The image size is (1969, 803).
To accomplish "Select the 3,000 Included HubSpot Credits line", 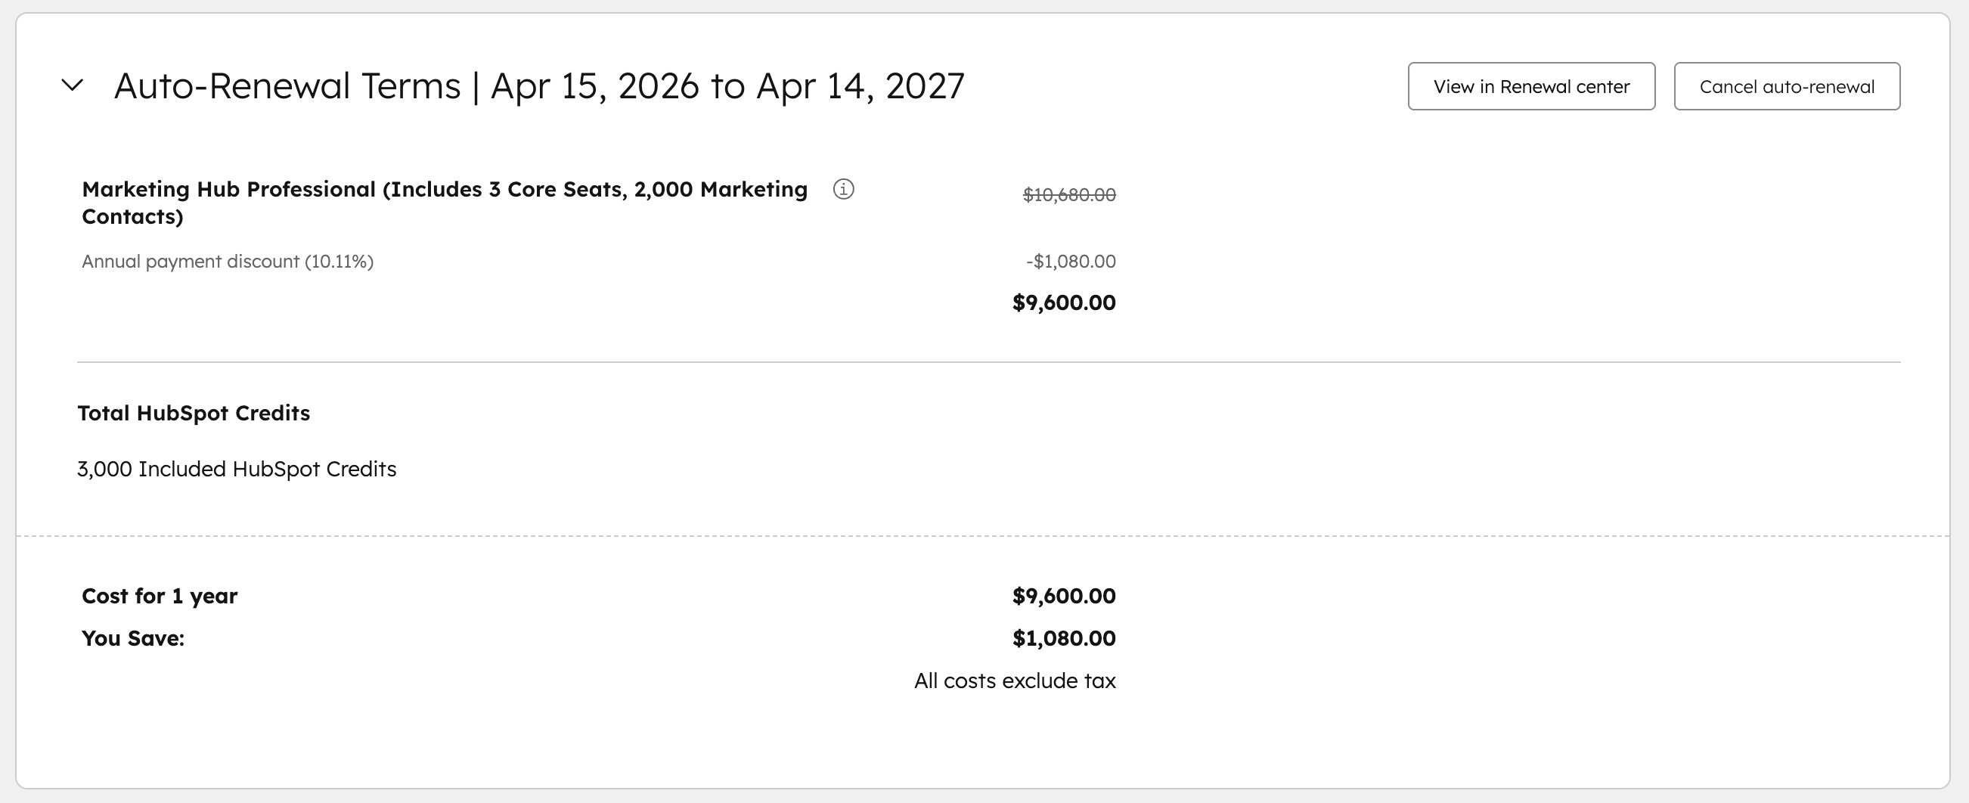I will pyautogui.click(x=237, y=468).
